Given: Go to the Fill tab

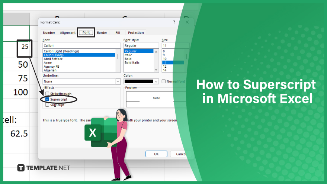Looking at the screenshot, I should click(118, 32).
